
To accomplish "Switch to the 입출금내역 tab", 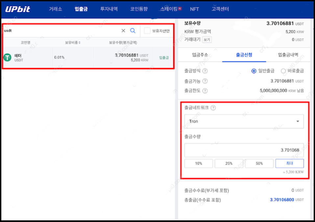I will tap(288, 55).
